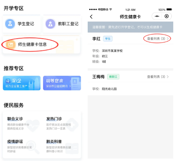
Task: Tap description 新型冠状病毒肺炎健康科普小知识
Action: (59, 149)
